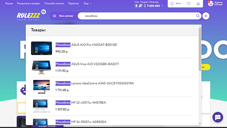Click the user login avatar icon
The width and height of the screenshot is (227, 128).
(172, 4)
